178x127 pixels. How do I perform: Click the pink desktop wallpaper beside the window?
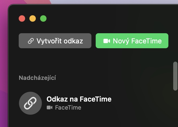[4, 67]
